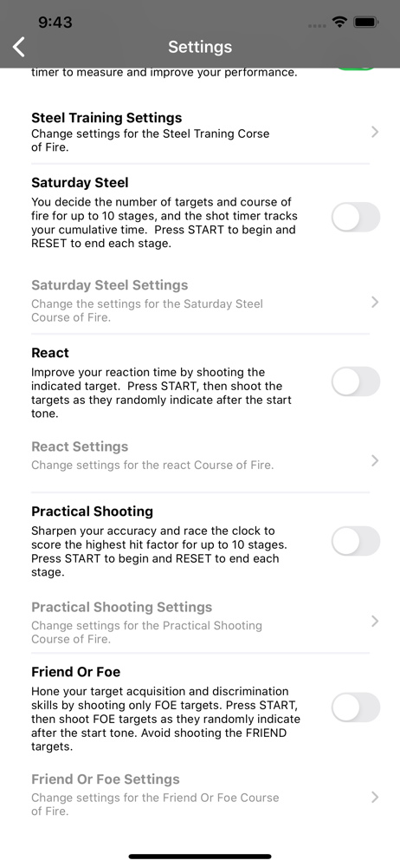Tap the Wi-Fi status icon
Image resolution: width=400 pixels, height=867 pixels.
coord(339,23)
